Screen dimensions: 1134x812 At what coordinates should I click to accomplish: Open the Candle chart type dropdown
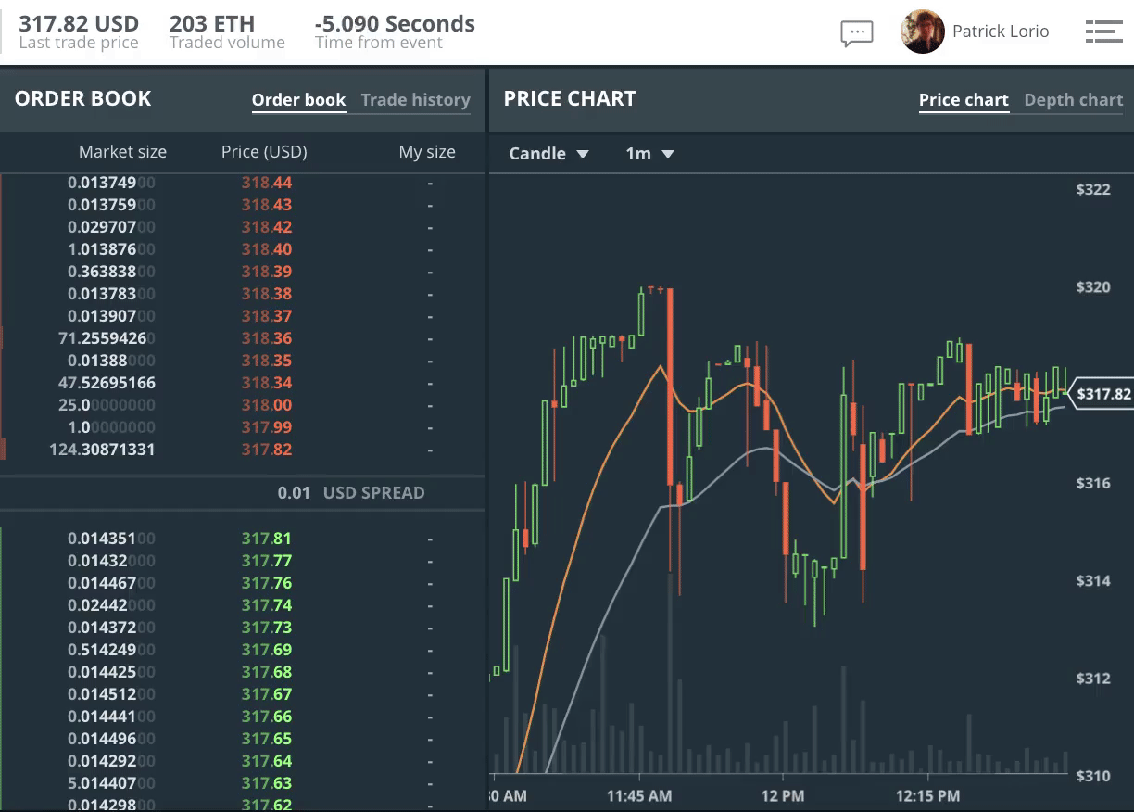point(548,153)
